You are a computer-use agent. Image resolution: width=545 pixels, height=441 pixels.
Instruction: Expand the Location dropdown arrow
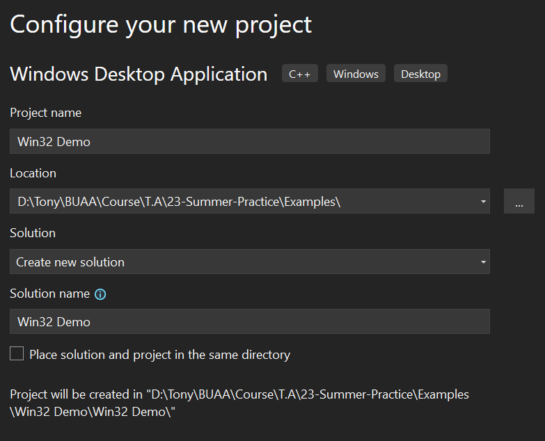483,202
